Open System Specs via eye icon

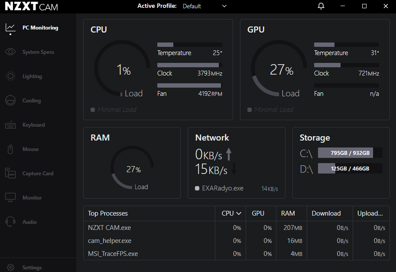(x=10, y=52)
